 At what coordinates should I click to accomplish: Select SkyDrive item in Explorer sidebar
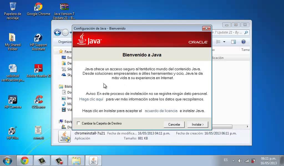(67, 75)
